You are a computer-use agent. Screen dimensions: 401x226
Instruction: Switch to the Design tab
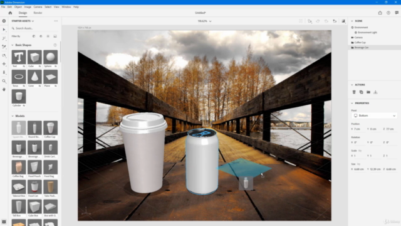pyautogui.click(x=23, y=13)
